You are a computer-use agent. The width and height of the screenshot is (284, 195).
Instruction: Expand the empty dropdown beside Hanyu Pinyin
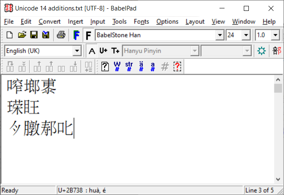247,51
